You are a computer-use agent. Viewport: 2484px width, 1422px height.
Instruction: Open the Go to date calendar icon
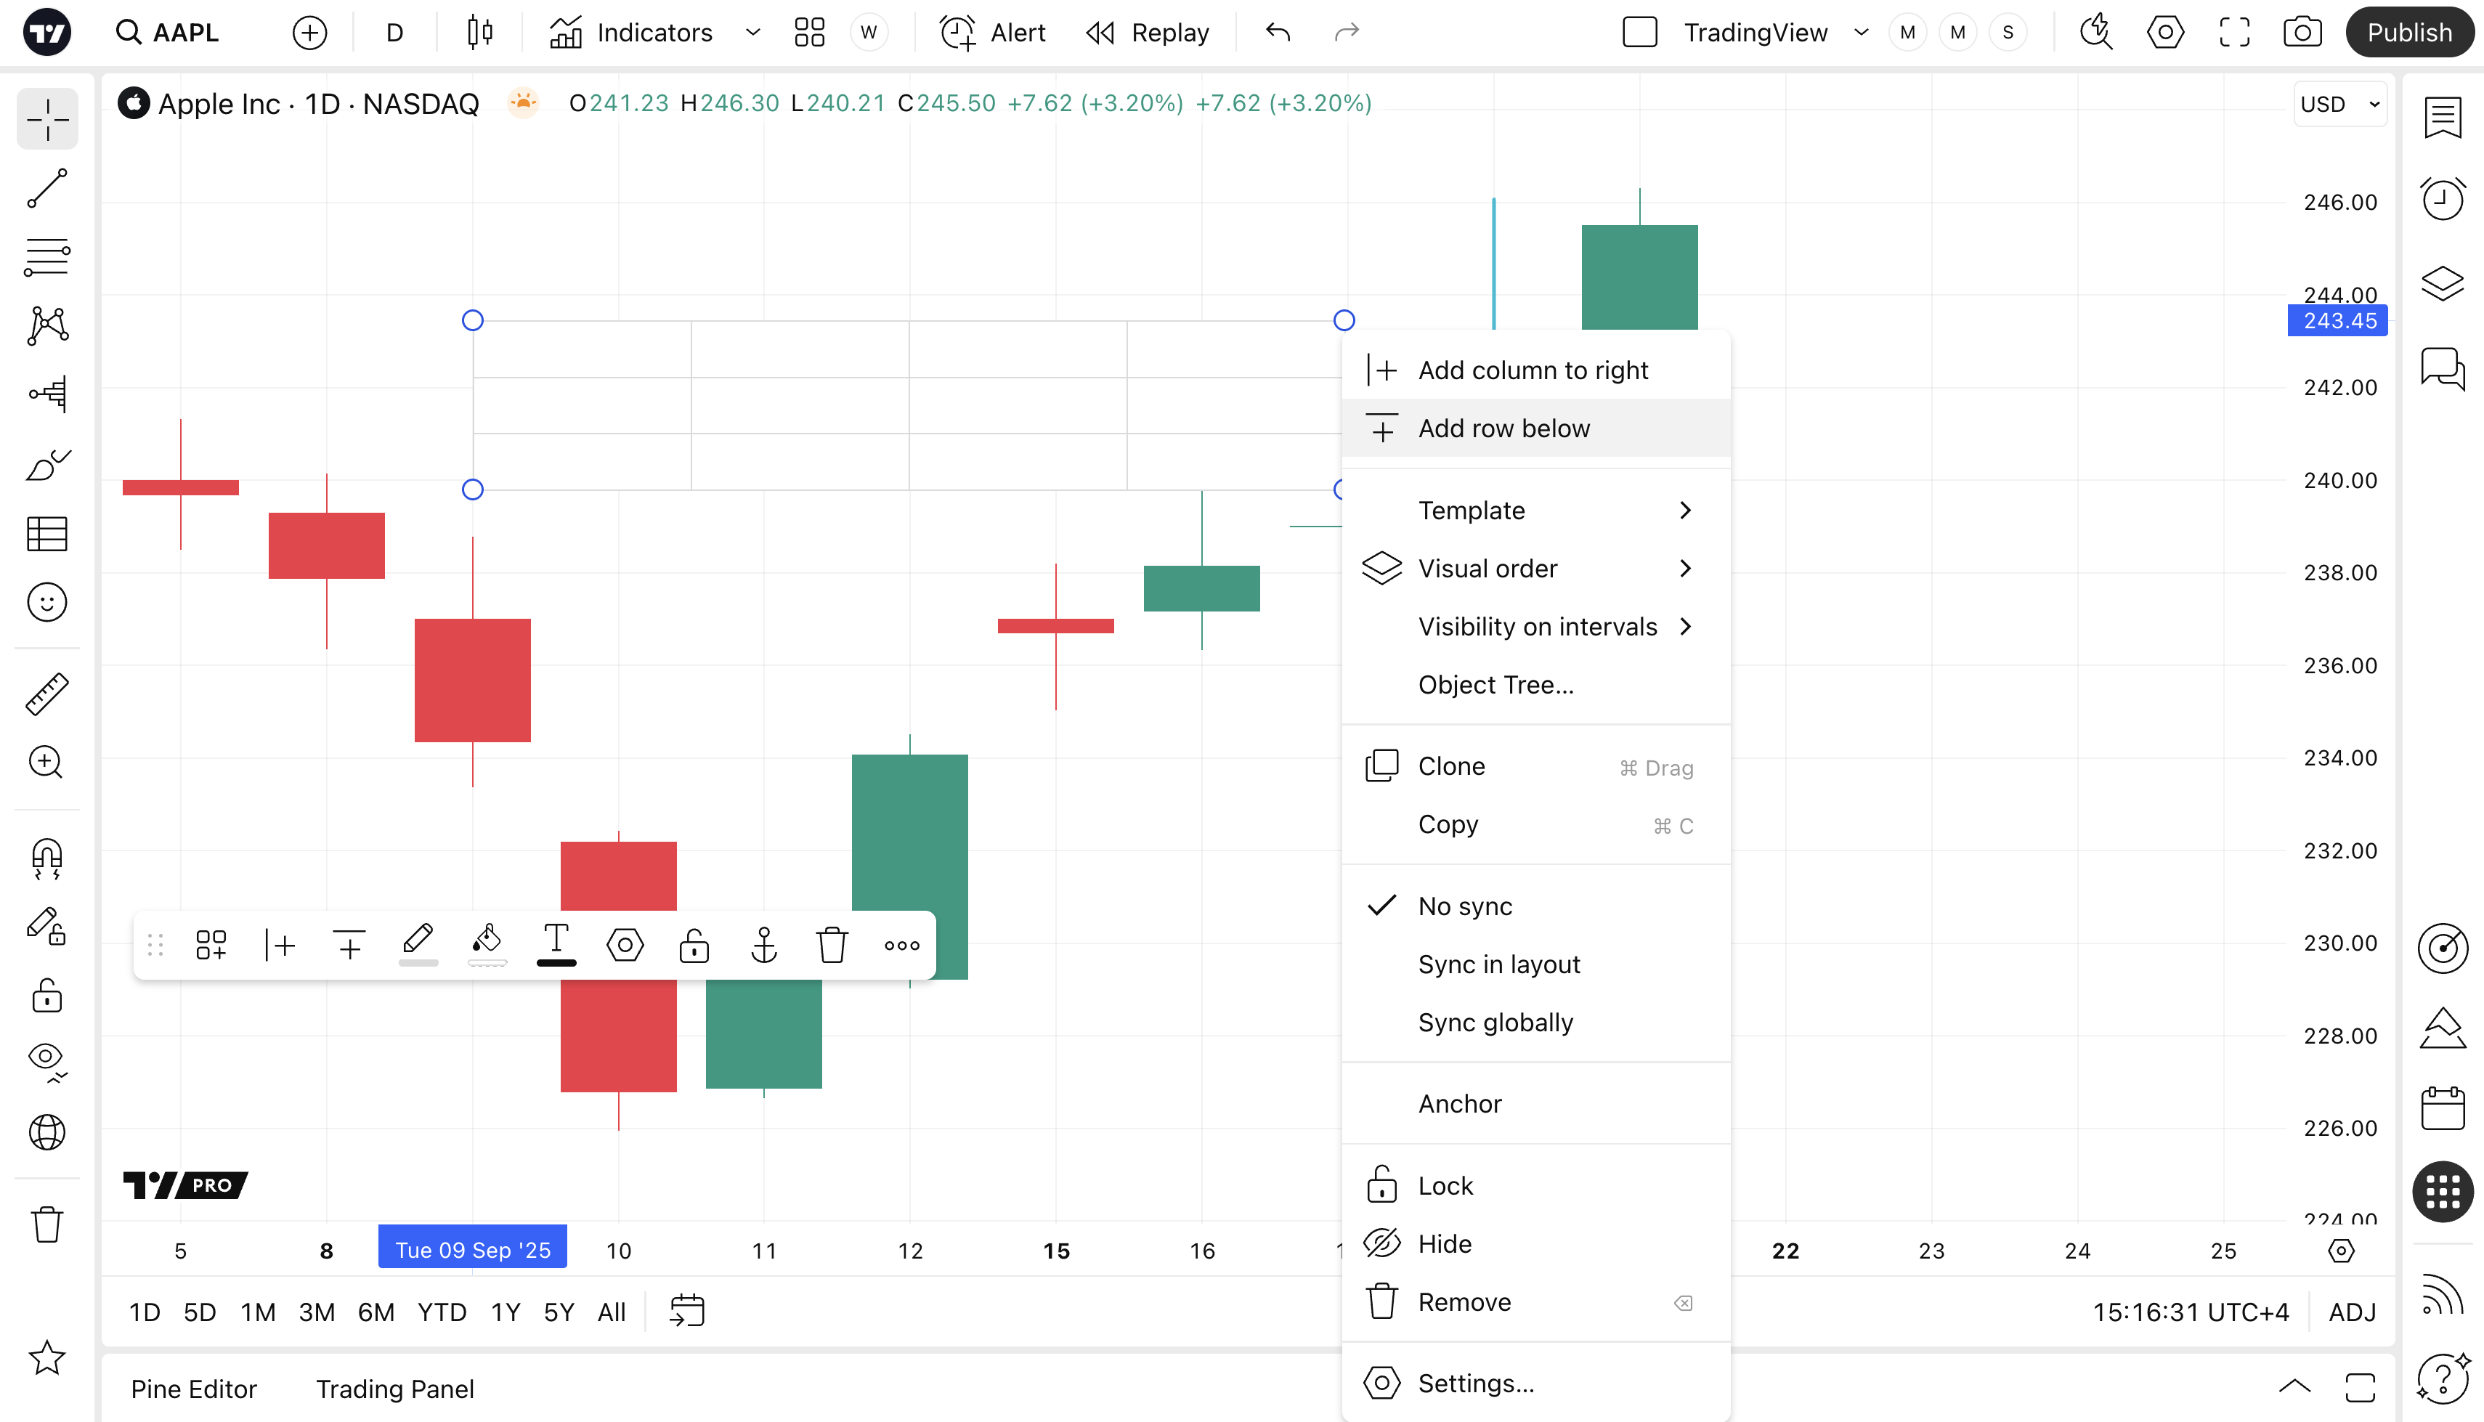coord(686,1312)
